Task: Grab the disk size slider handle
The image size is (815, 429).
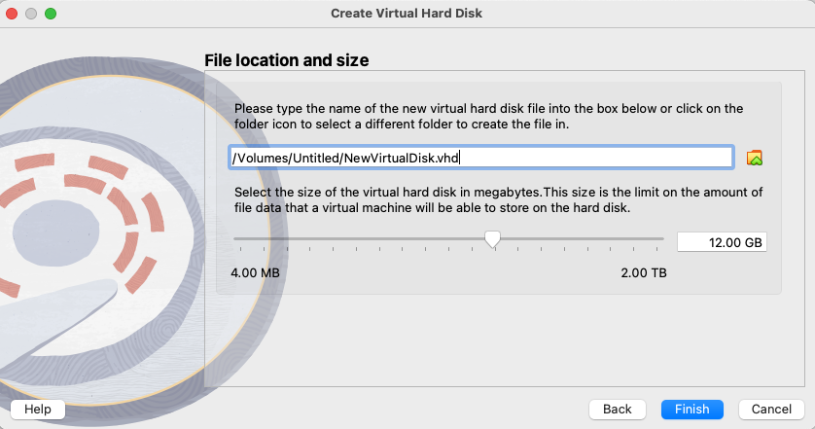Action: 492,239
